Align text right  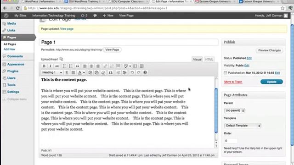pyautogui.click(x=98, y=66)
